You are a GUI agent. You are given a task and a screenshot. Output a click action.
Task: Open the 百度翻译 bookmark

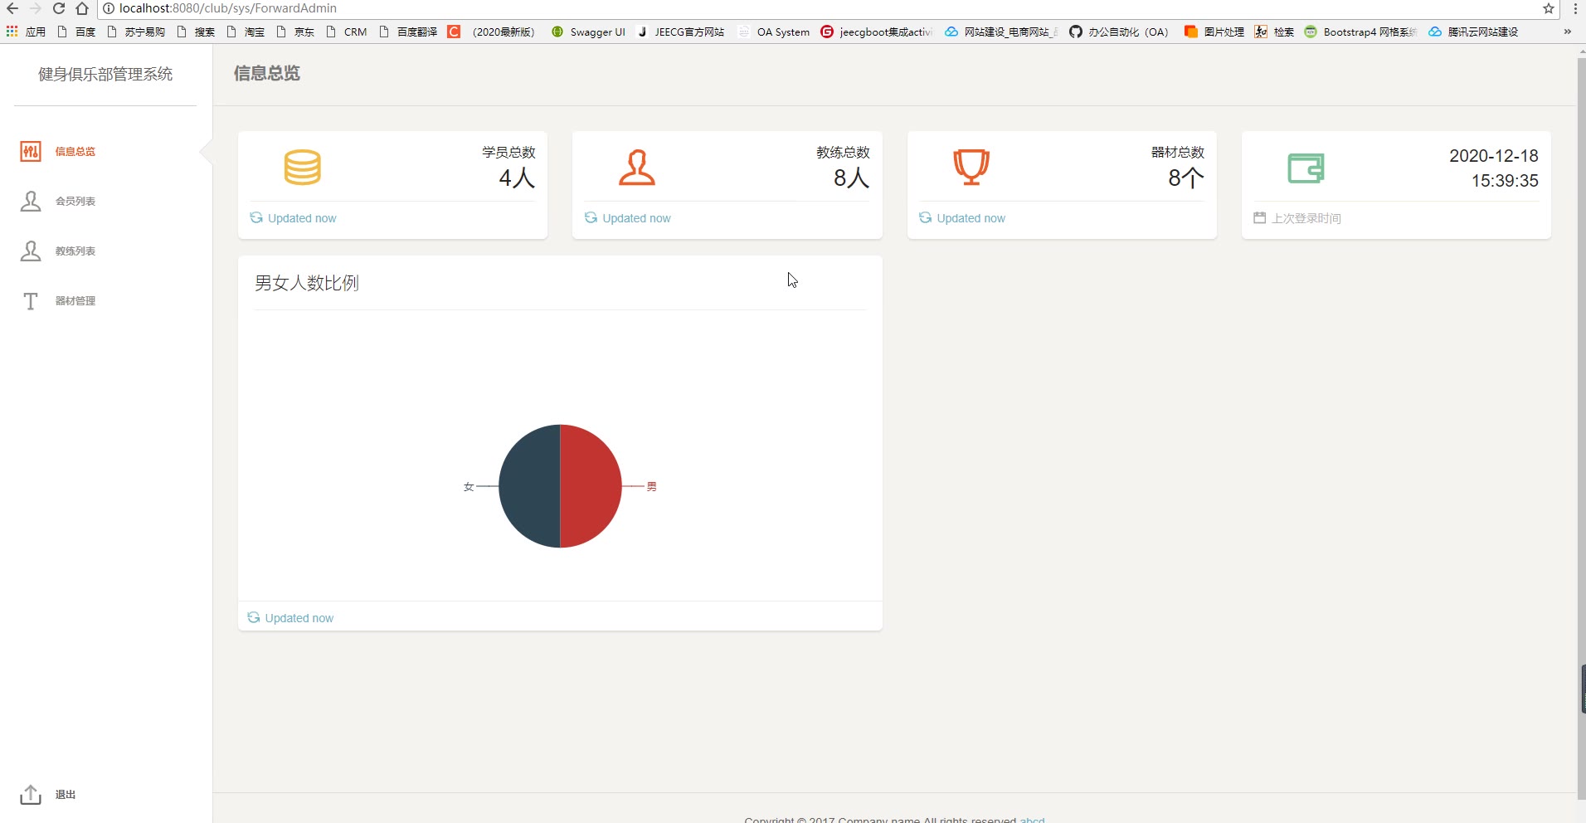pos(408,32)
